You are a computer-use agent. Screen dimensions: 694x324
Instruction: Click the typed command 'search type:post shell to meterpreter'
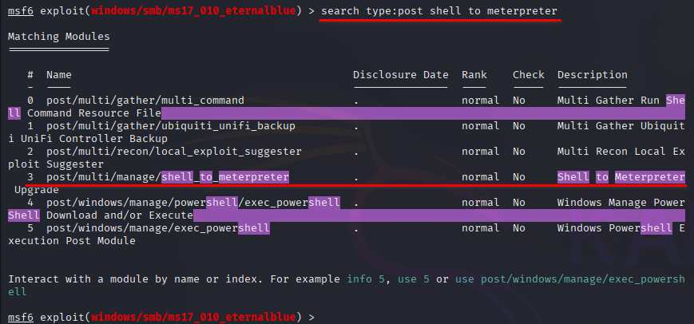click(439, 11)
